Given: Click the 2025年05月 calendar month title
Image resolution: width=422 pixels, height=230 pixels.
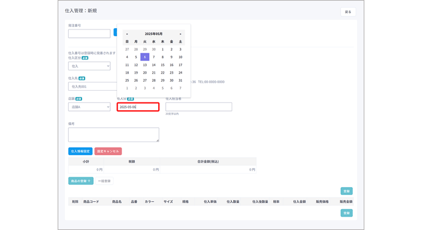Looking at the screenshot, I should pyautogui.click(x=154, y=34).
